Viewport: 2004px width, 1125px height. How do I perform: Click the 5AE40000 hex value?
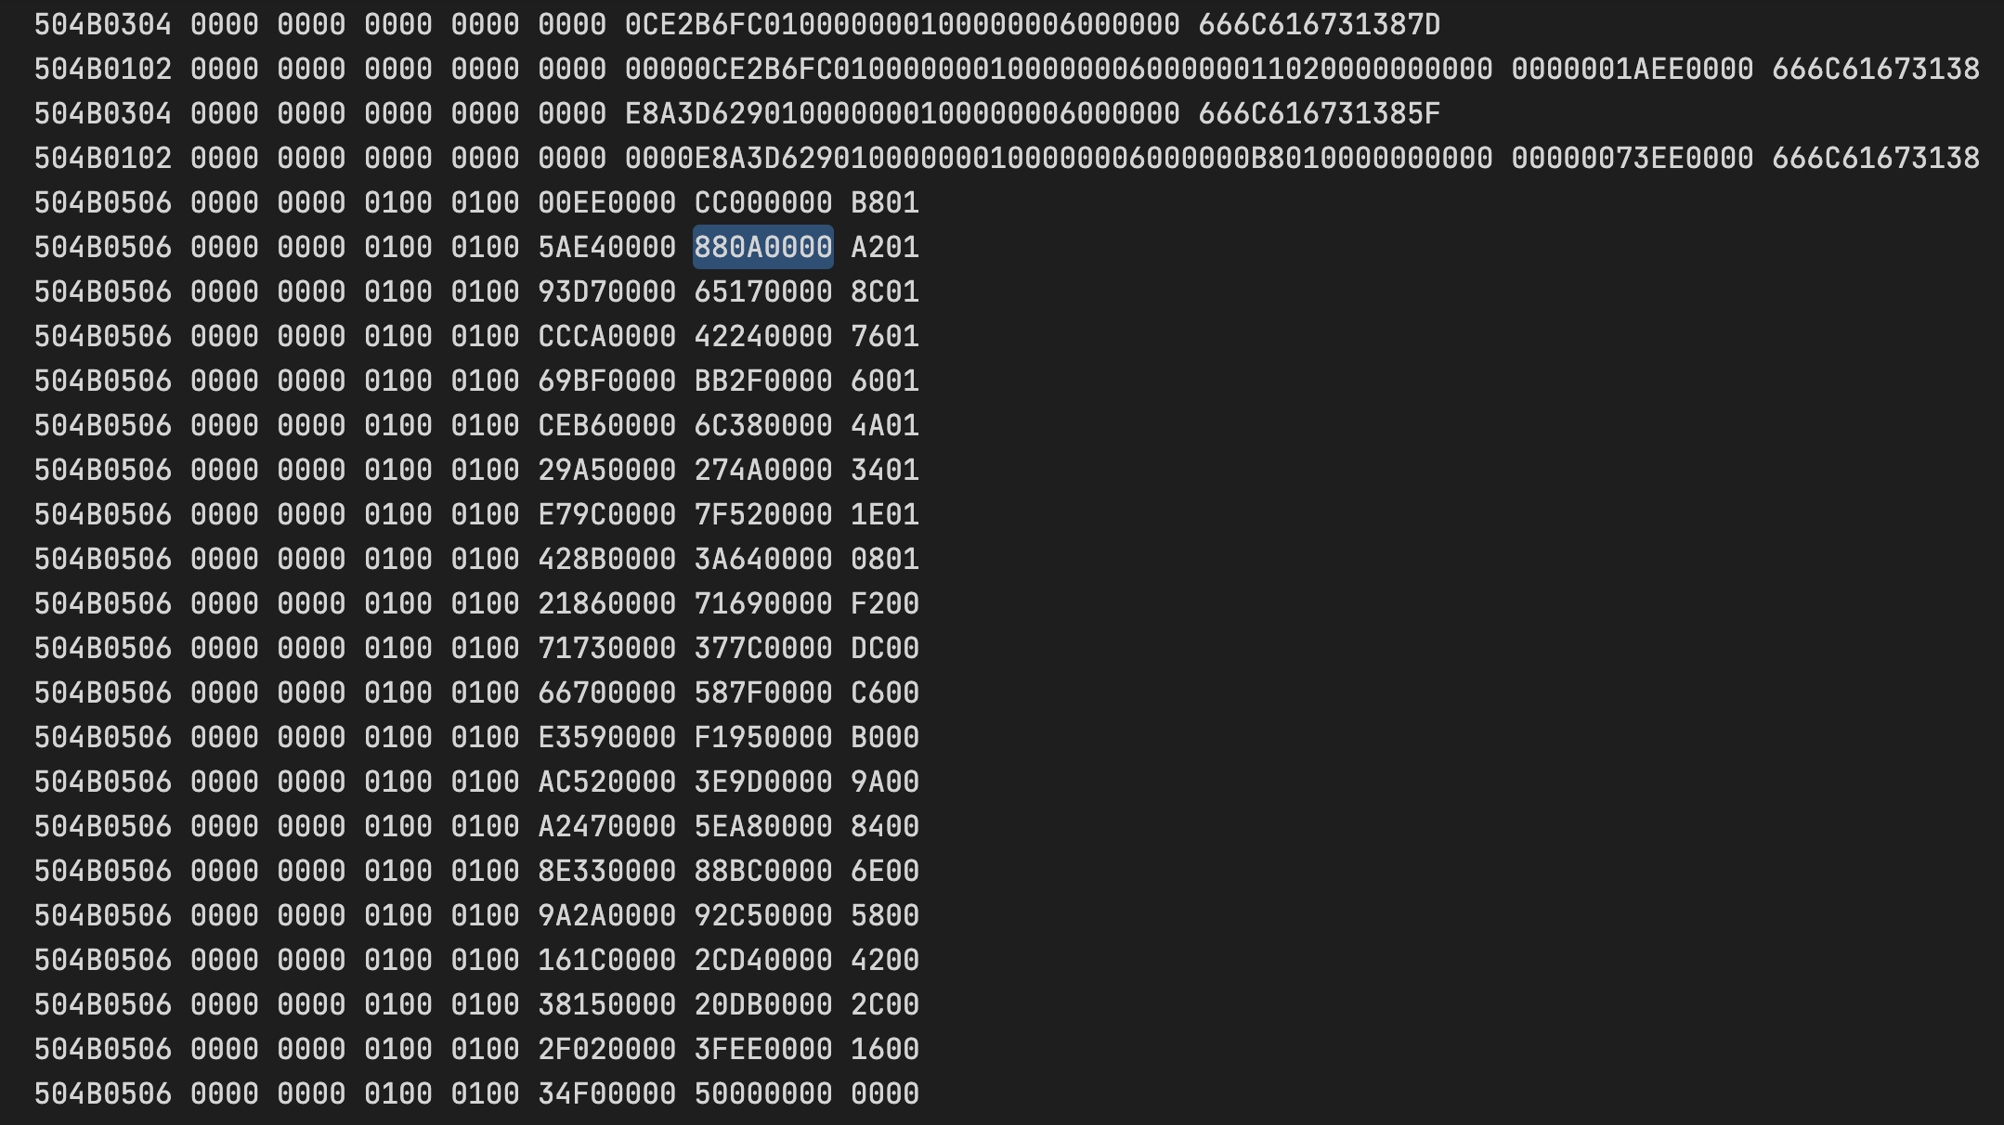(606, 247)
